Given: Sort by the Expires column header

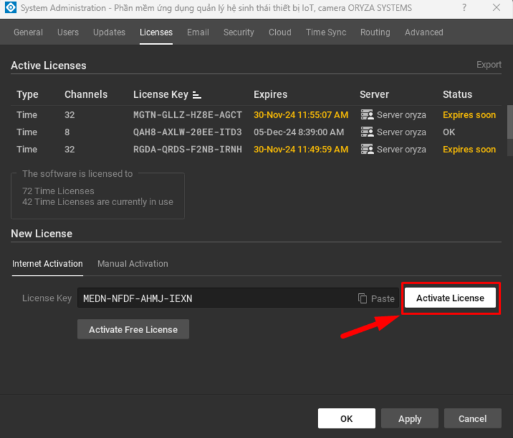Looking at the screenshot, I should tap(270, 95).
